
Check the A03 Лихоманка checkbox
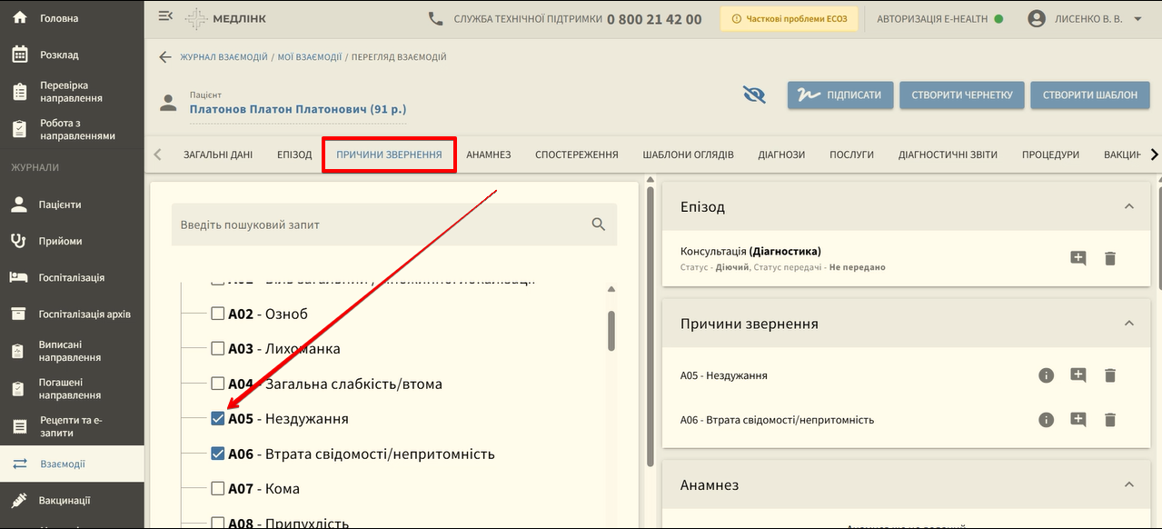218,348
